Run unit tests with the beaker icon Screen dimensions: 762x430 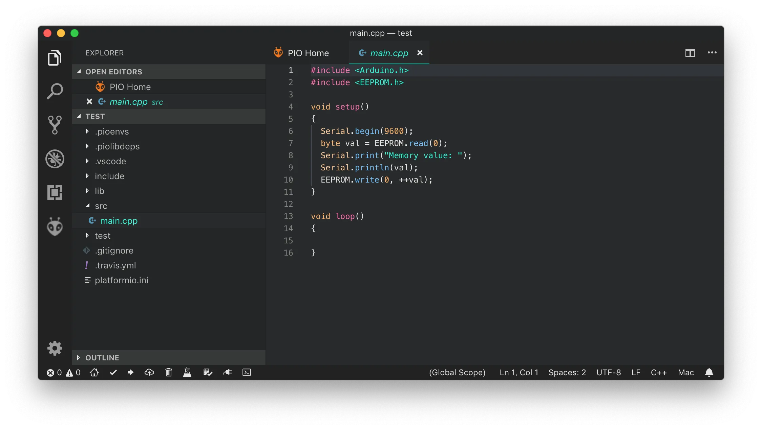(187, 373)
